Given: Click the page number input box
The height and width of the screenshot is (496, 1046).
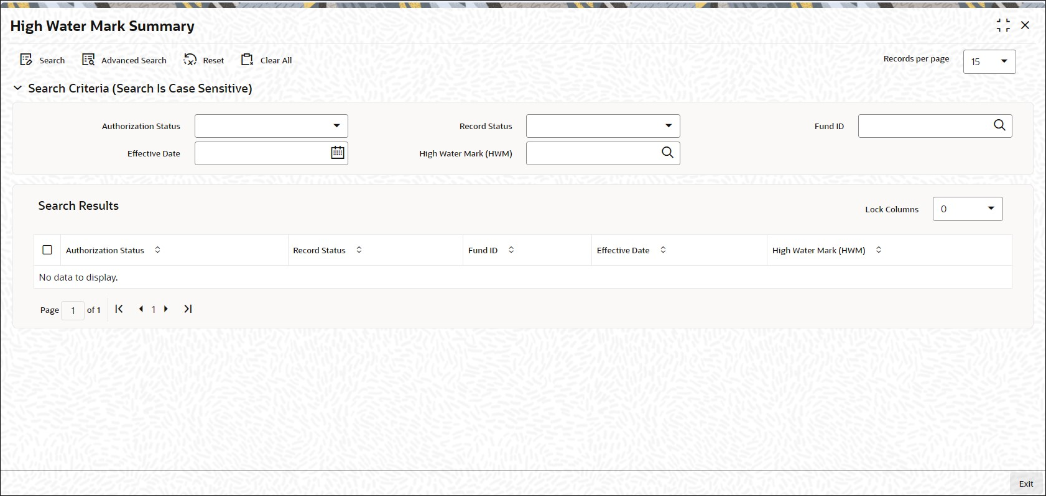Looking at the screenshot, I should coord(73,310).
